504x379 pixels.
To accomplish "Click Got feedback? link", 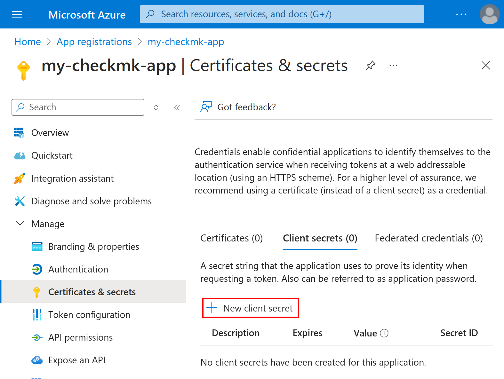I will point(246,107).
